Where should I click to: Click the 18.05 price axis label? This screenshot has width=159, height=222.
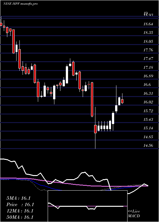(x=148, y=42)
